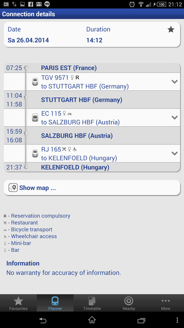Tap the TGV 9571 train icon
184x328 pixels.
pyautogui.click(x=35, y=82)
